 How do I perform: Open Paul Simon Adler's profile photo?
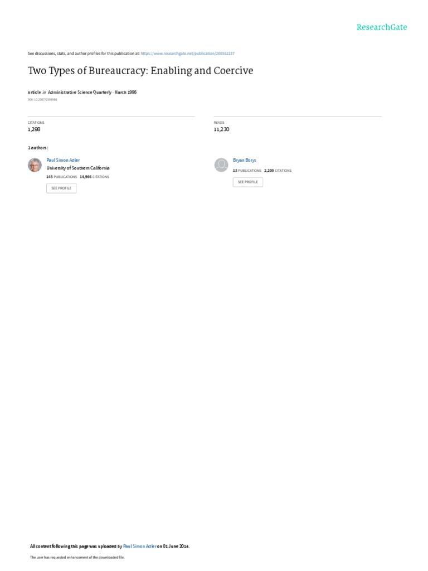click(35, 165)
